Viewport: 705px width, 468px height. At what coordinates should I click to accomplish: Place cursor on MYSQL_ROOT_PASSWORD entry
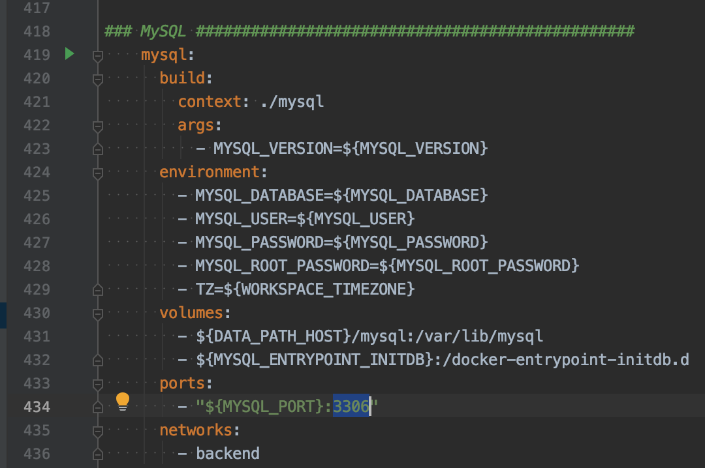tap(379, 266)
